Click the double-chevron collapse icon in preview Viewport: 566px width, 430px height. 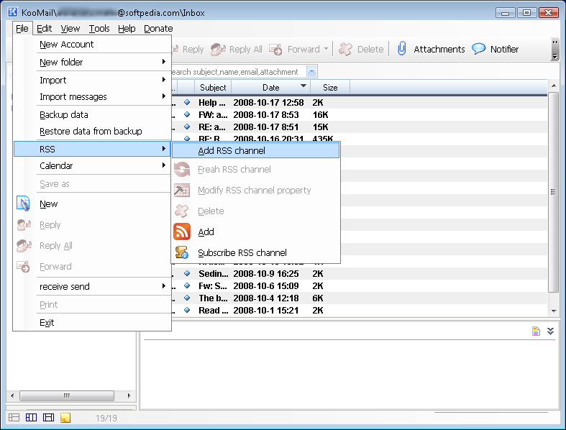click(550, 331)
